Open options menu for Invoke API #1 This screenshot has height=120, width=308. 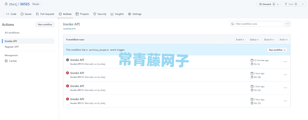[285, 101]
